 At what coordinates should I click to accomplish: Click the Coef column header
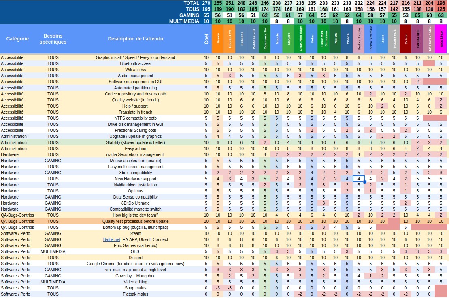(206, 39)
